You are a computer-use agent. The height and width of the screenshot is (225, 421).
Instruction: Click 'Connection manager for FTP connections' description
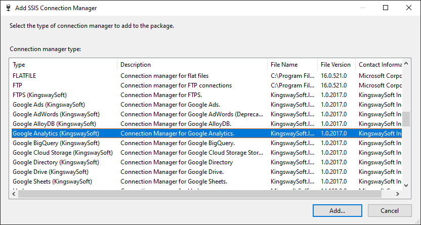coord(176,85)
